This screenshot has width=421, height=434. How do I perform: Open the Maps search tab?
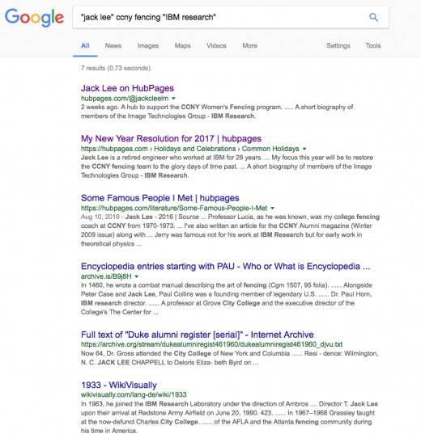pyautogui.click(x=182, y=46)
